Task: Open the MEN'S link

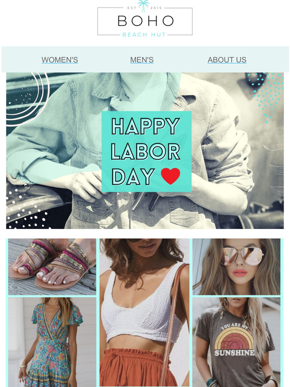Action: (x=142, y=59)
